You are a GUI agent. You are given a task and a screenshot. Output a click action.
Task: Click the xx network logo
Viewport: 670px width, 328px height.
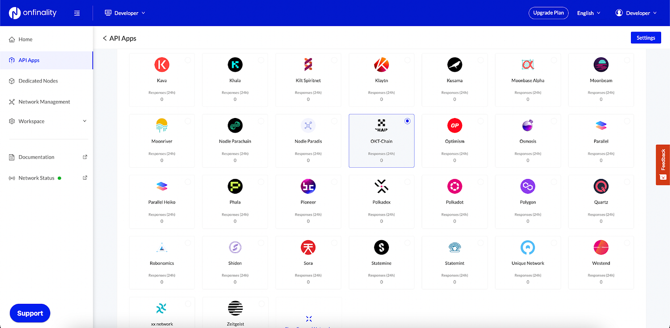point(162,308)
